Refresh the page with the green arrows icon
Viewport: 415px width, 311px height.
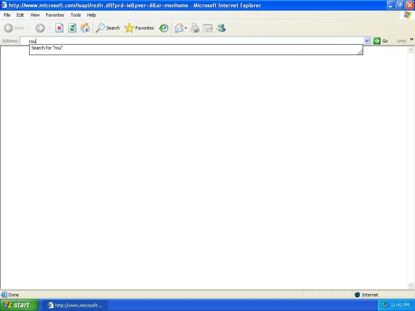[72, 28]
